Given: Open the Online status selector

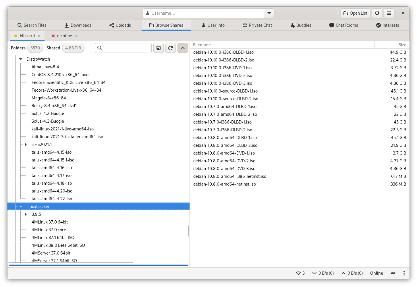Looking at the screenshot, I should pos(377,273).
